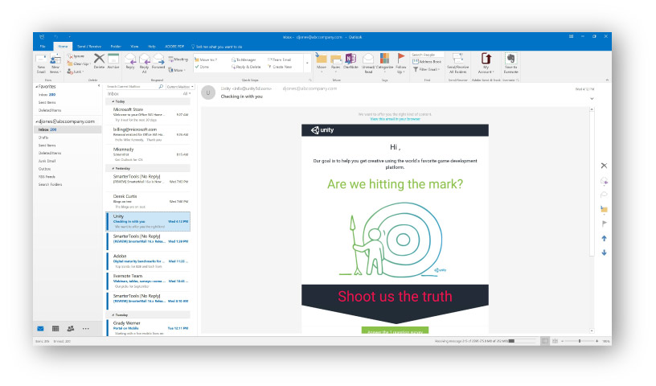Click the search magnifier in mailbox search

pyautogui.click(x=161, y=87)
